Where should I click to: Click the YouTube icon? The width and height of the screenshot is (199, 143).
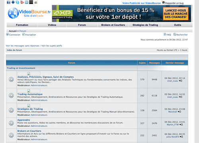(x=22, y=2)
